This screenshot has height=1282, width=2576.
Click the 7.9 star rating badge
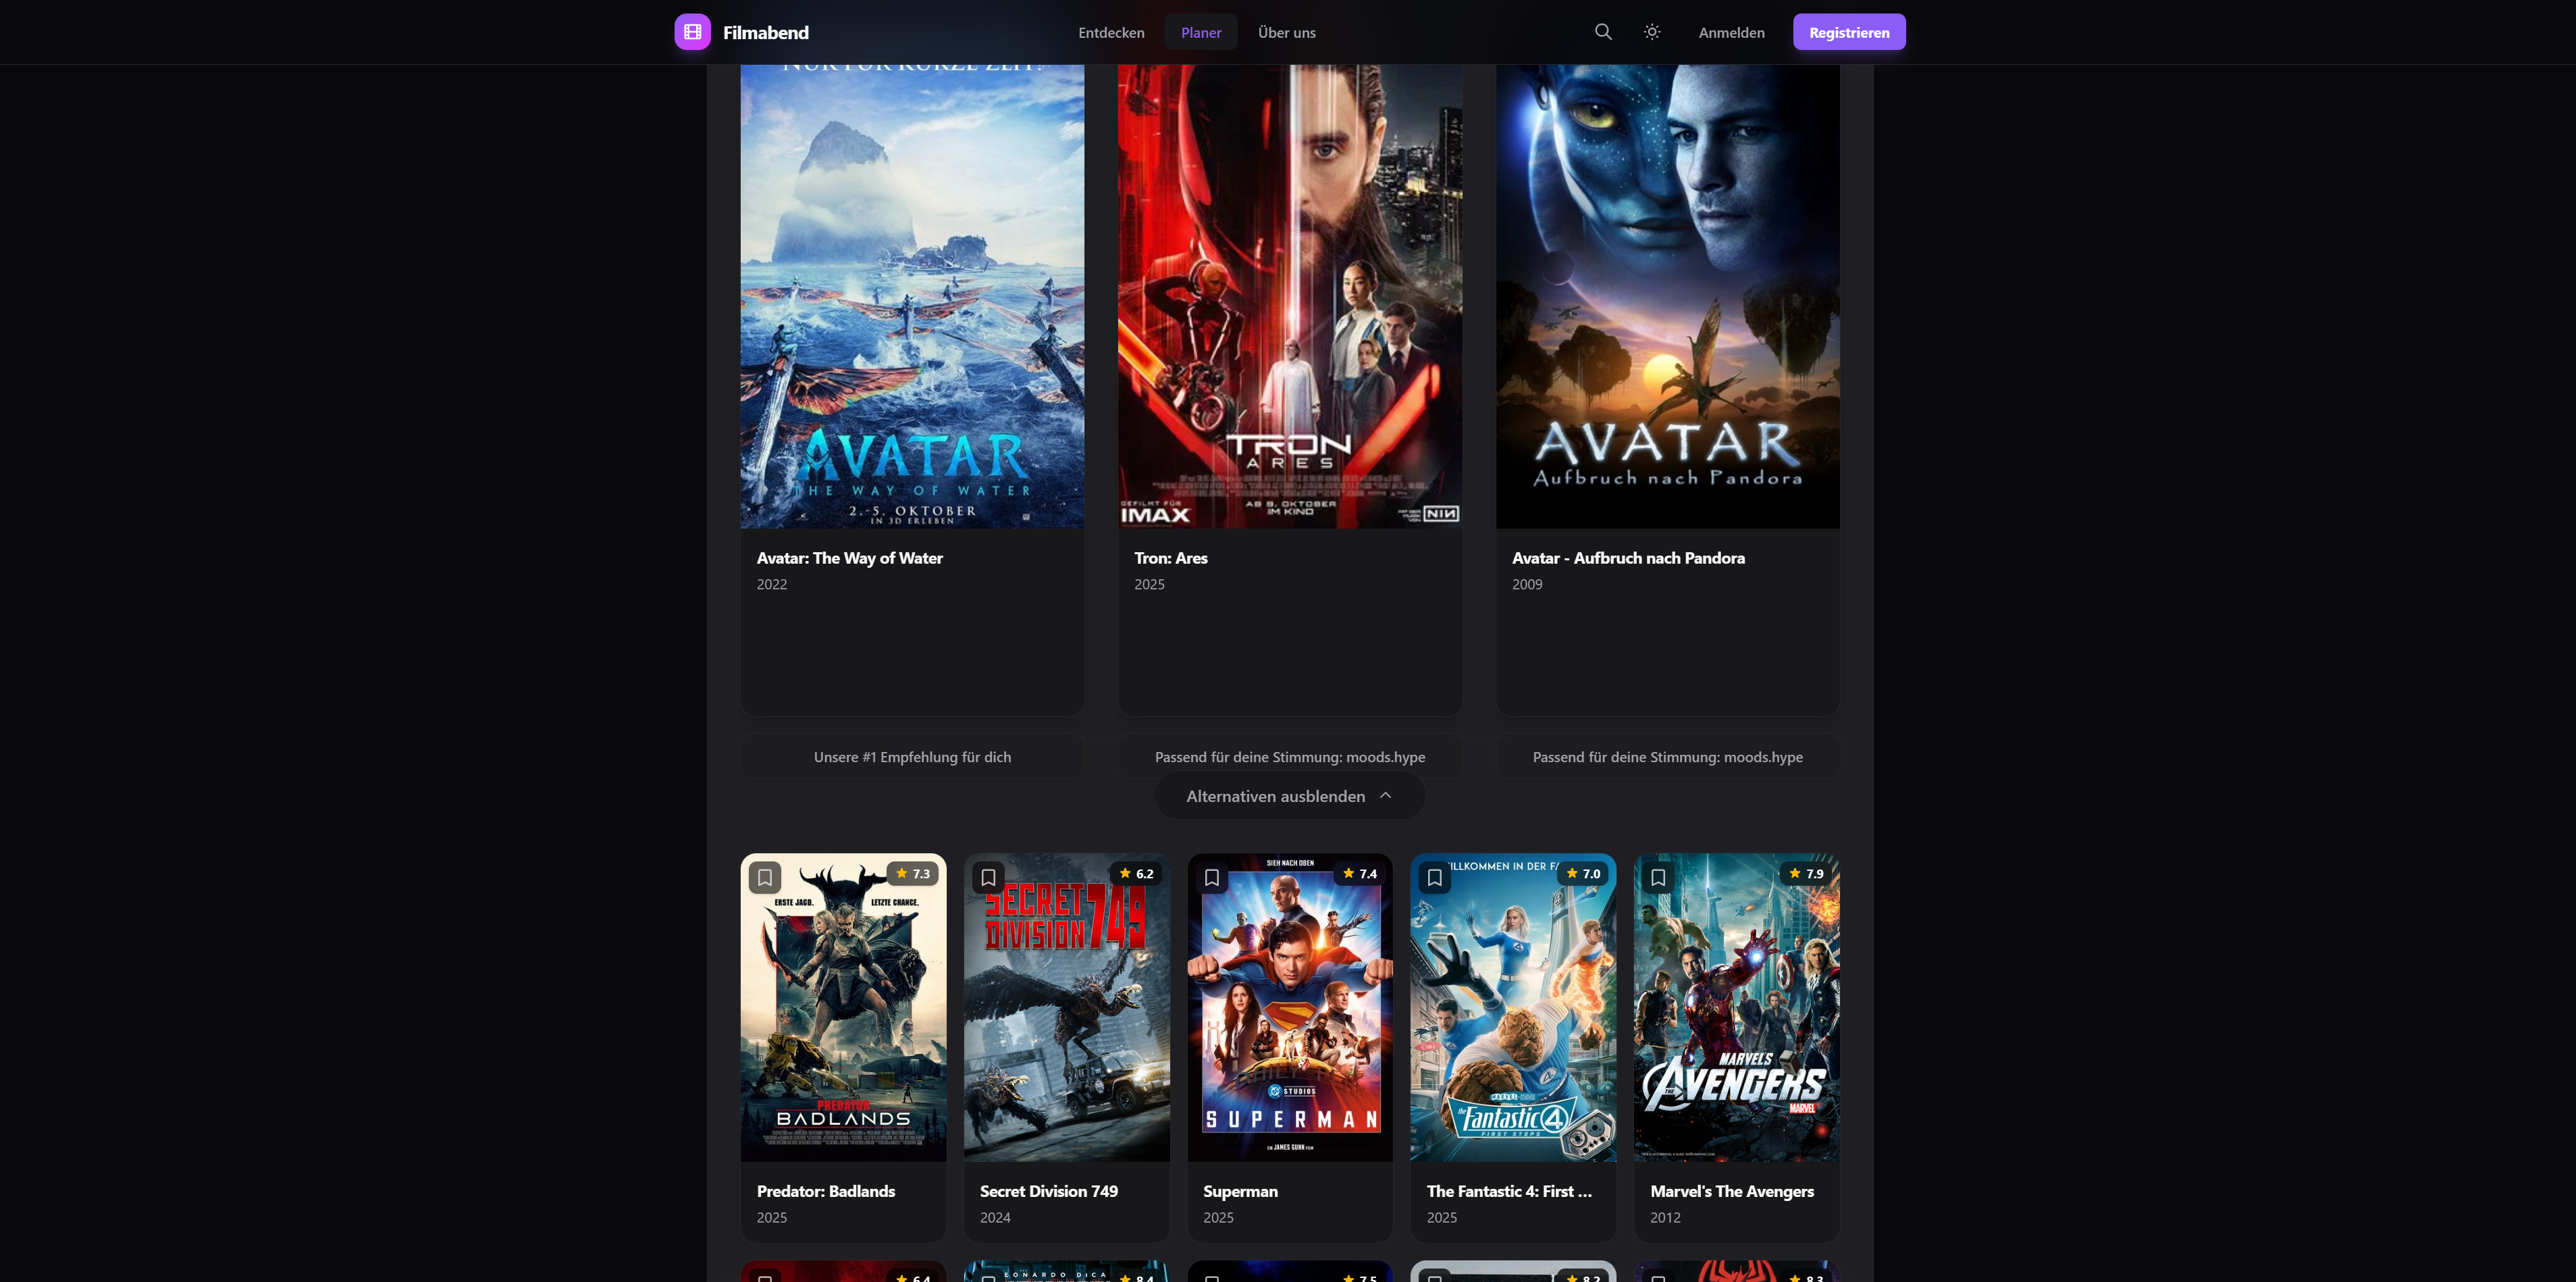coord(1806,873)
